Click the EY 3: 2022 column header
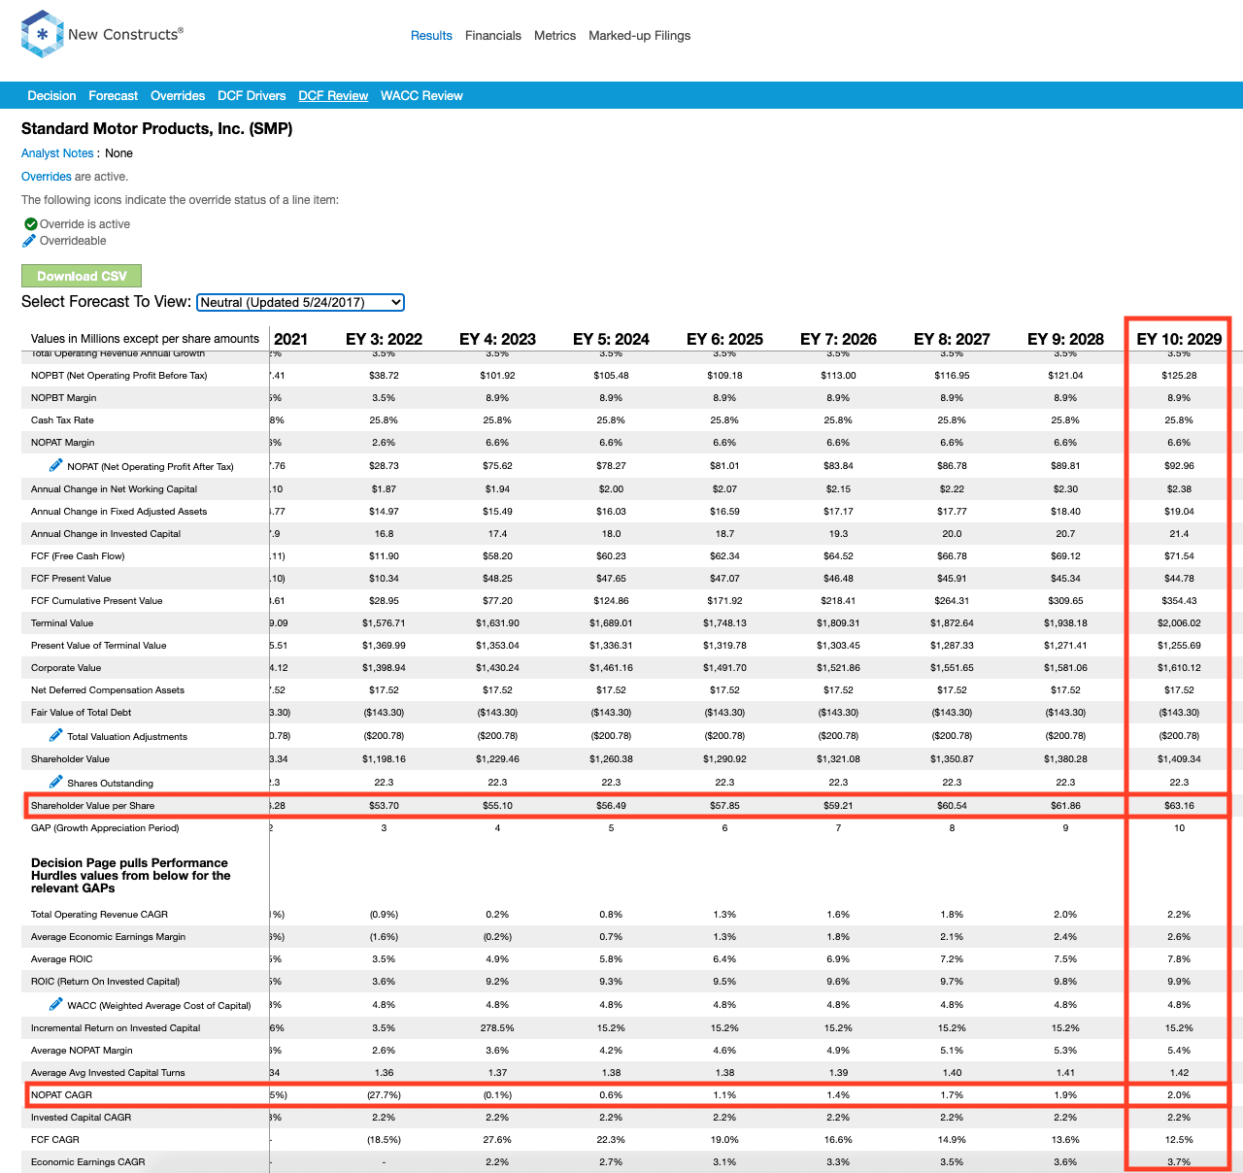Image resolution: width=1243 pixels, height=1173 pixels. coord(384,339)
